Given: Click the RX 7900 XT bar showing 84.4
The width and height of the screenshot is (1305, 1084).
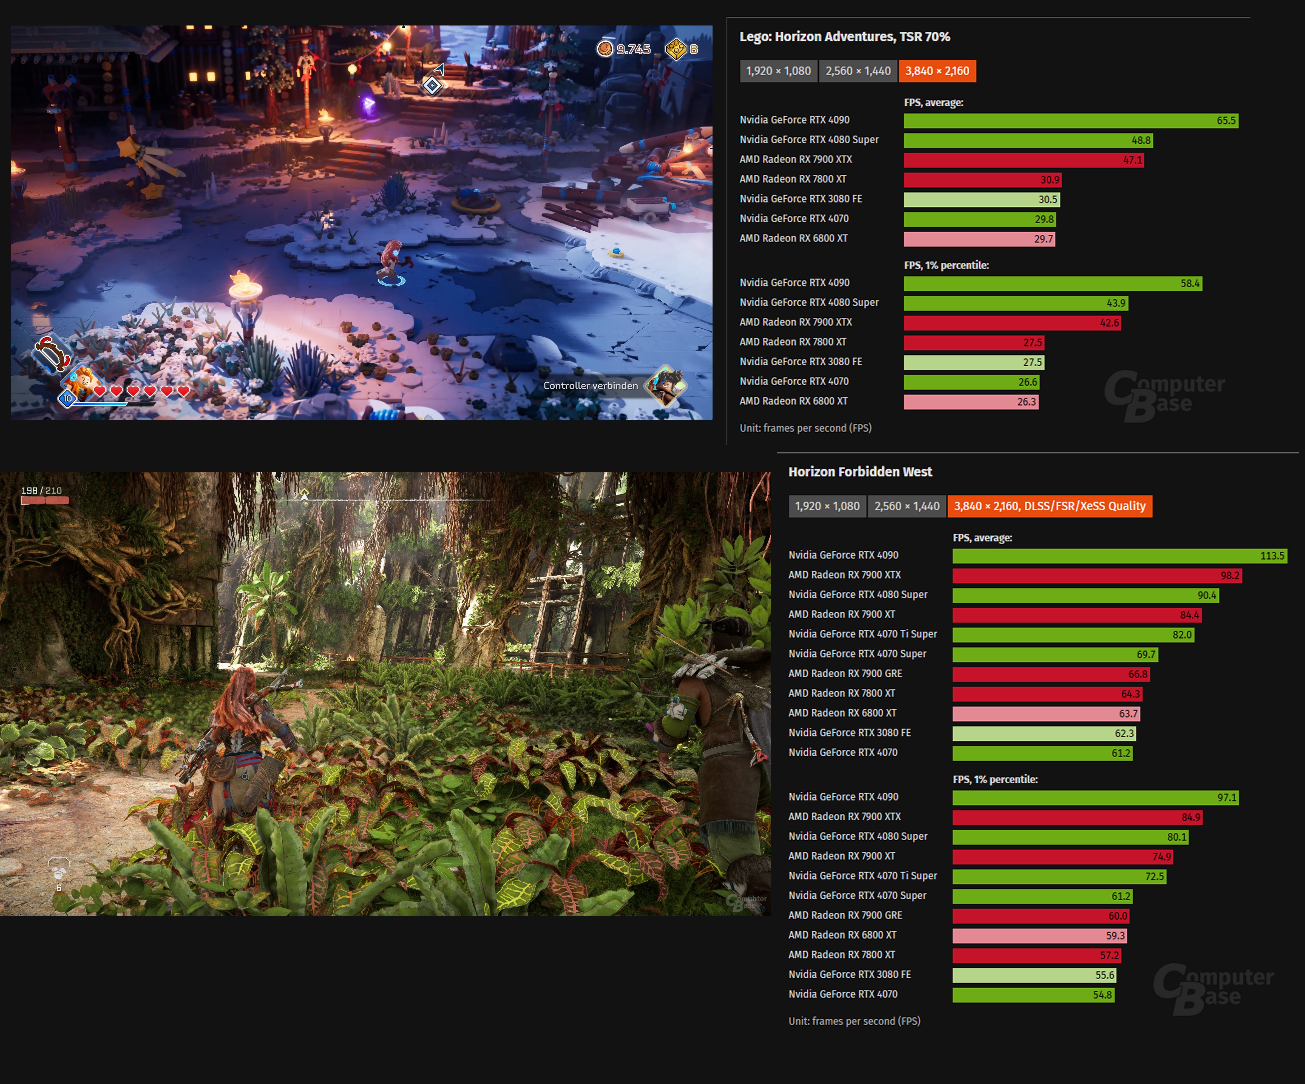Looking at the screenshot, I should click(x=1077, y=616).
